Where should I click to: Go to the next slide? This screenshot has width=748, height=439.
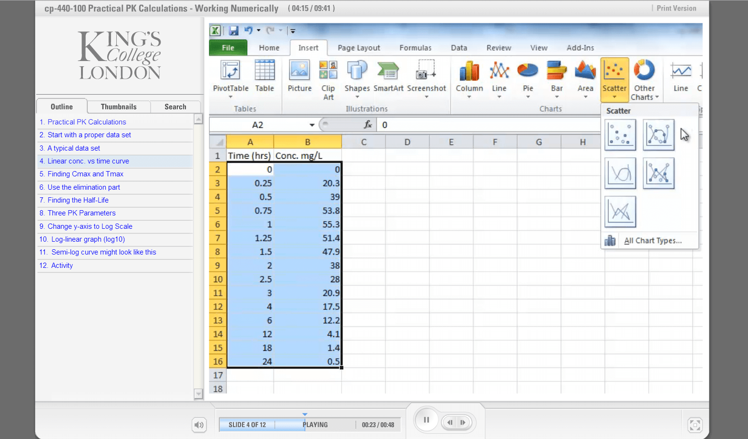click(463, 422)
